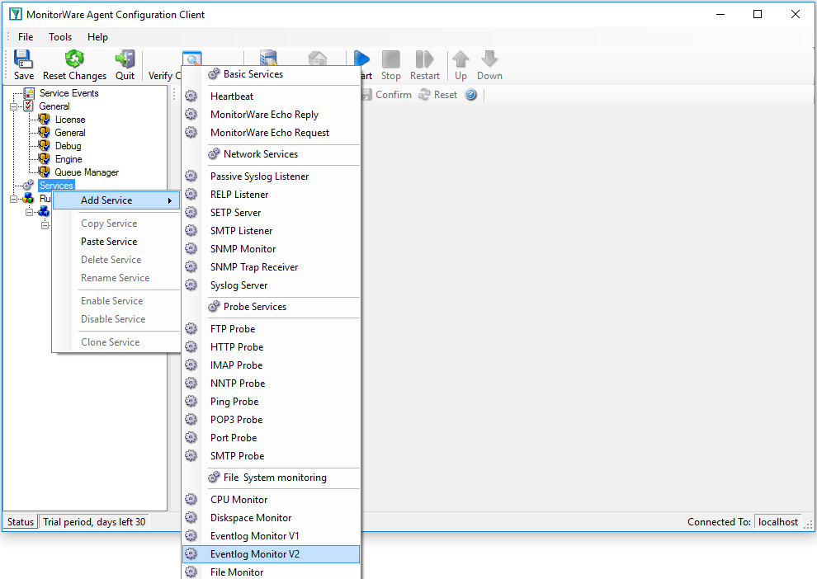817x579 pixels.
Task: Click the Queue Manager tree node icon
Action: [x=45, y=172]
